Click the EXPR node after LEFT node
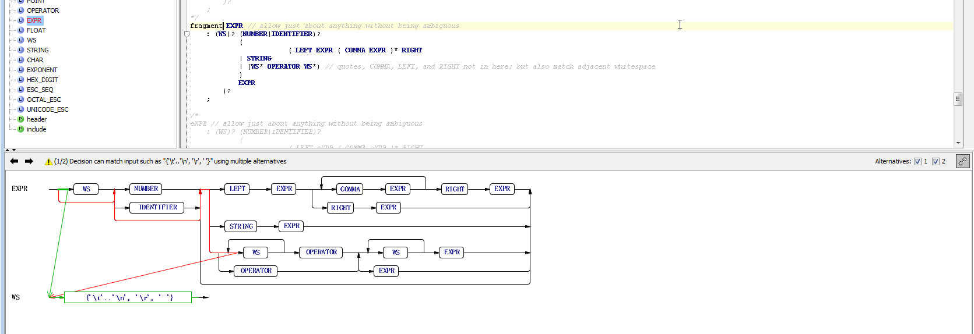 (284, 189)
